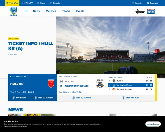Image resolution: width=165 pixels, height=132 pixels.
Task: Click the Warrington Wolves crest logo
Action: (14, 11)
